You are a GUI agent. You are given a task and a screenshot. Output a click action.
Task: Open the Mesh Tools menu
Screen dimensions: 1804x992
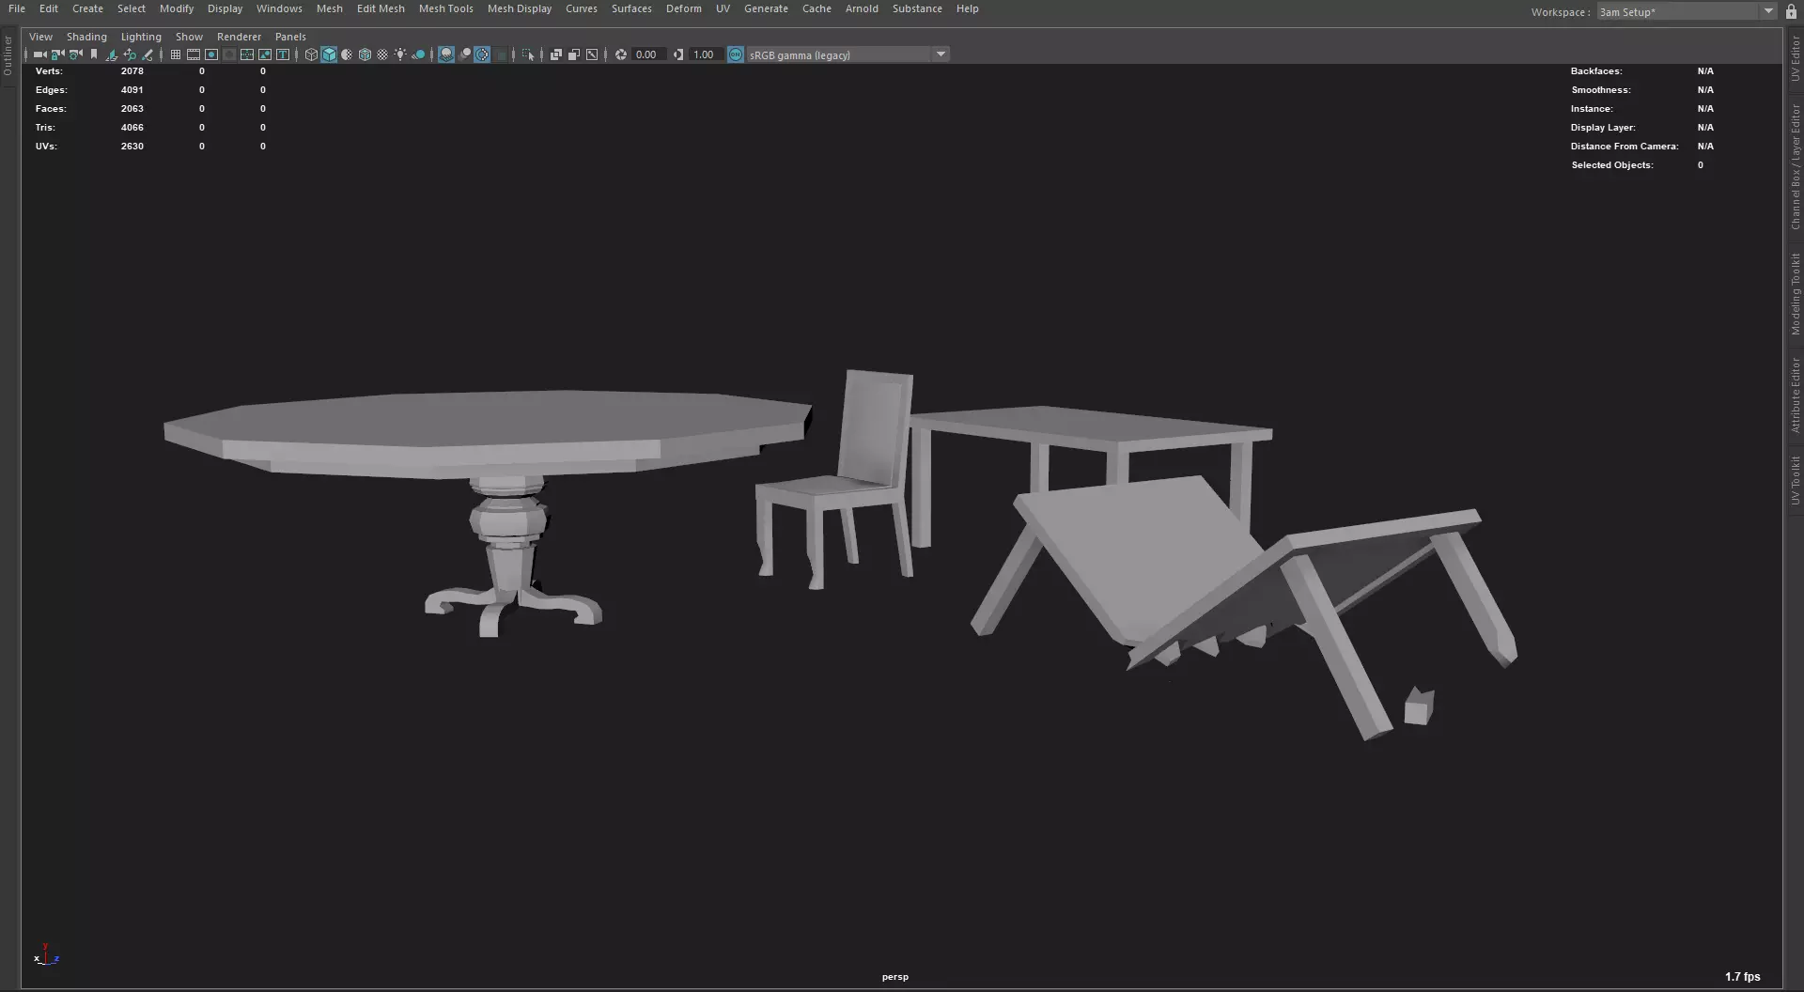pos(445,8)
